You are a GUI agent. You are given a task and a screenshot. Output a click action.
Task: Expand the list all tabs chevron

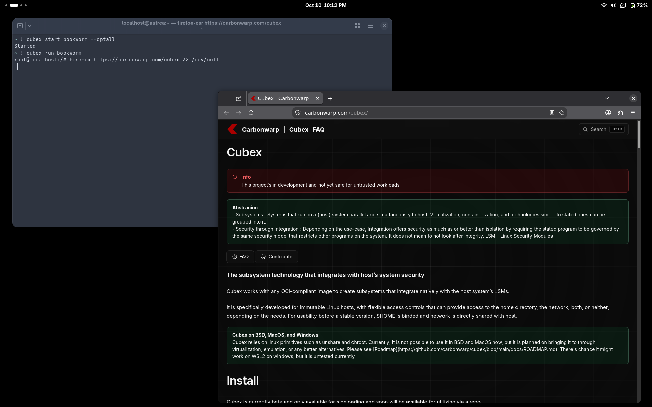(x=607, y=98)
